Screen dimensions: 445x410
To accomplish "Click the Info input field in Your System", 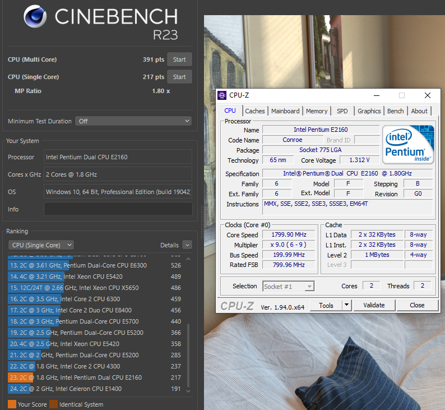I will (x=118, y=209).
